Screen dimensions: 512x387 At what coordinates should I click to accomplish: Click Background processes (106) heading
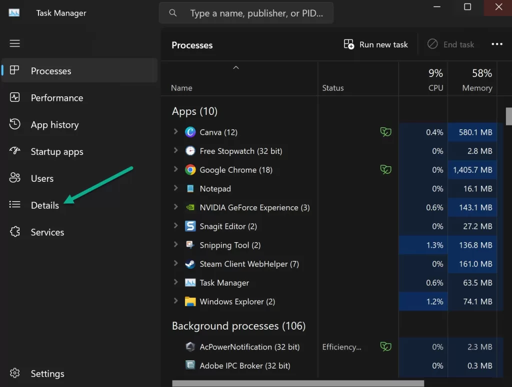coord(238,326)
